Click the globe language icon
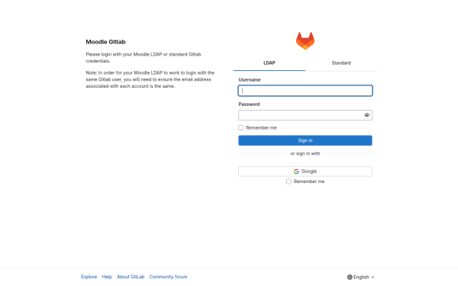The width and height of the screenshot is (458, 286). pos(350,277)
